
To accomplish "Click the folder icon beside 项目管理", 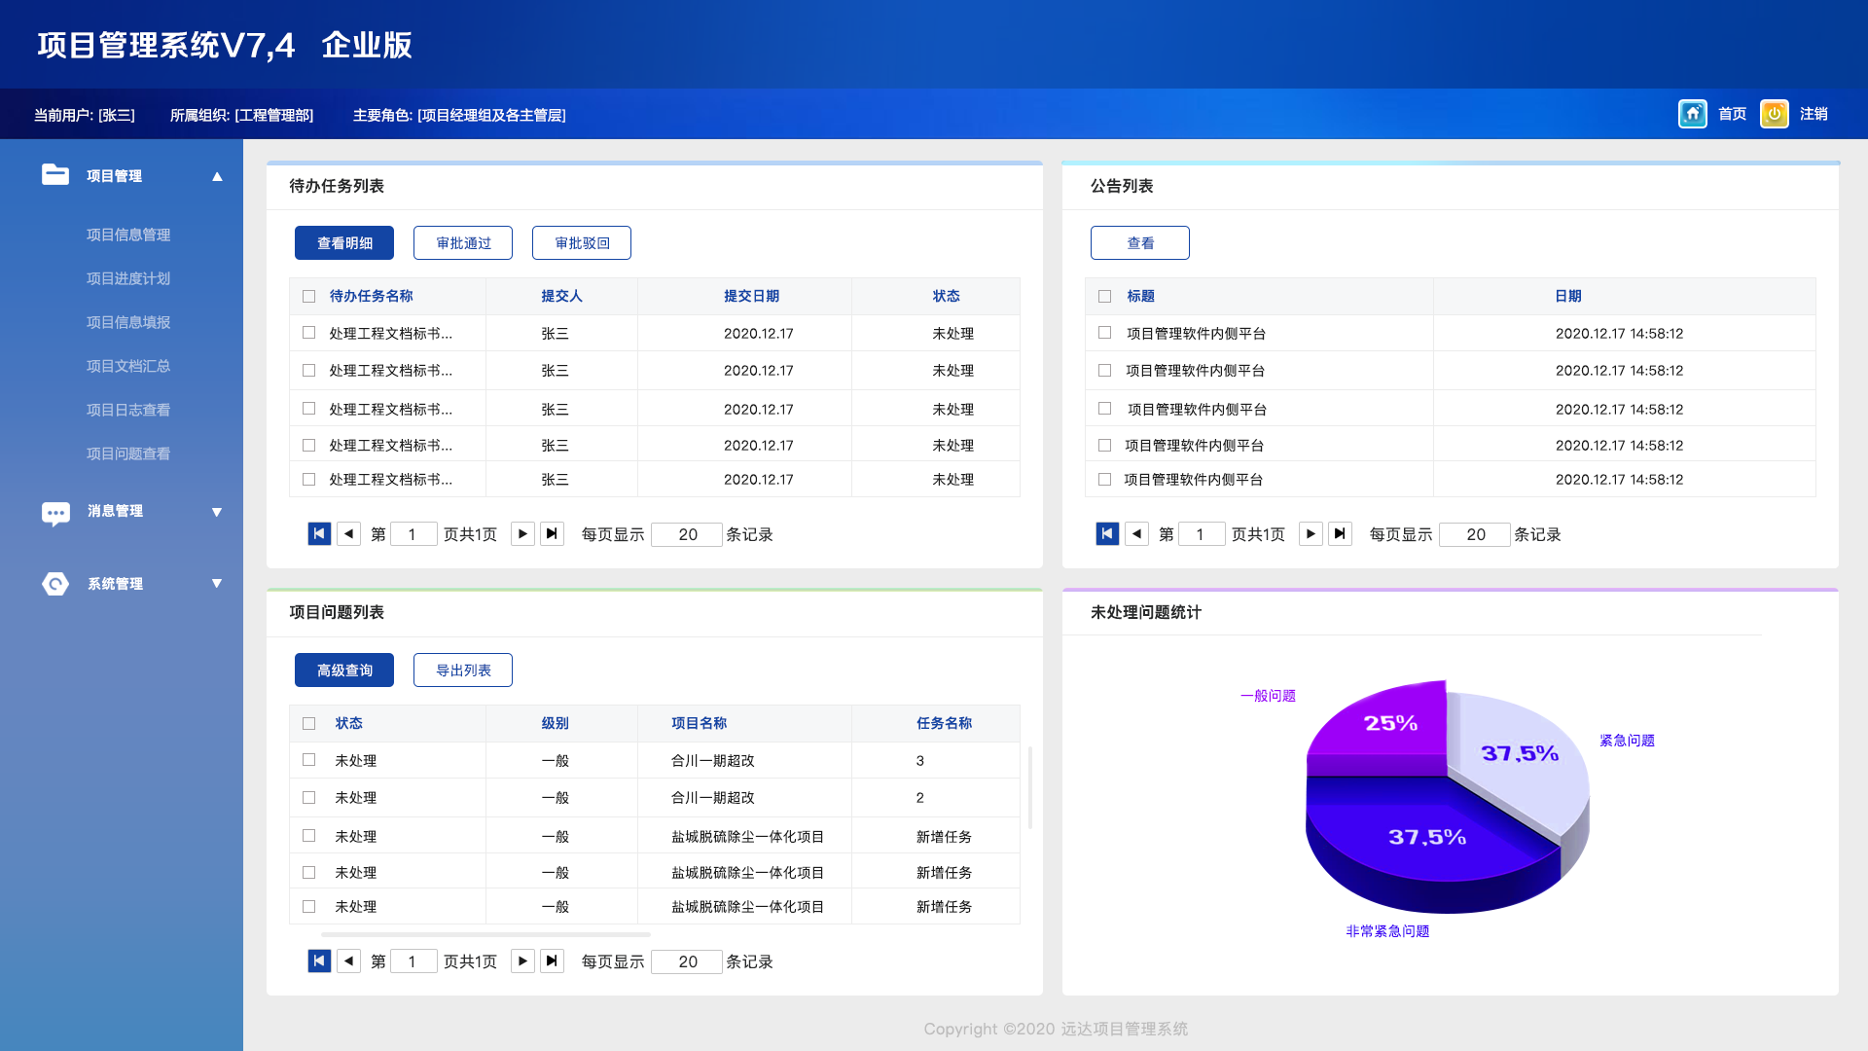I will (x=55, y=175).
